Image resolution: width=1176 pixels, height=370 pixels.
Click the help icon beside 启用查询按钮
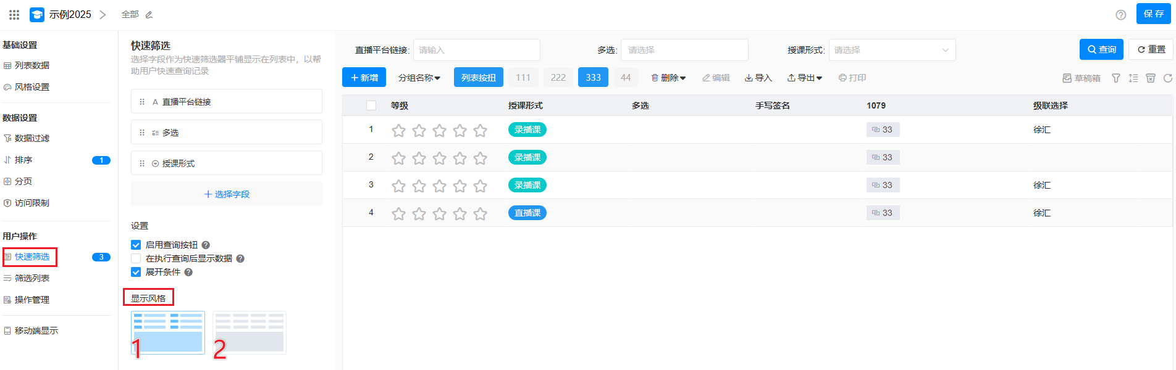click(206, 245)
